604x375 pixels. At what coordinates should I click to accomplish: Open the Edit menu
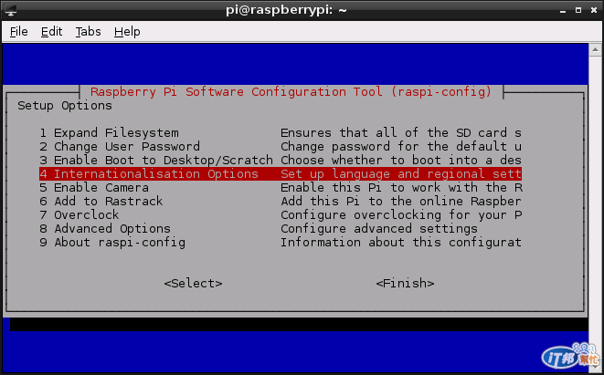pos(51,32)
